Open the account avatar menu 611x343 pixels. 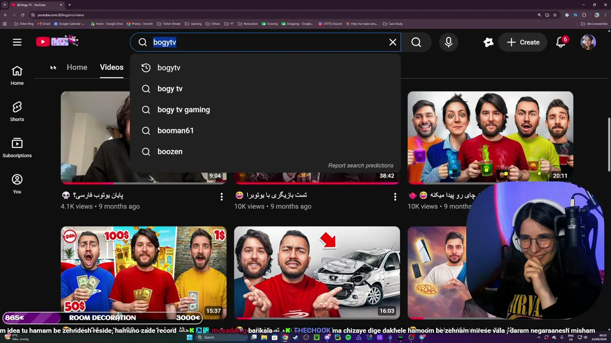588,42
